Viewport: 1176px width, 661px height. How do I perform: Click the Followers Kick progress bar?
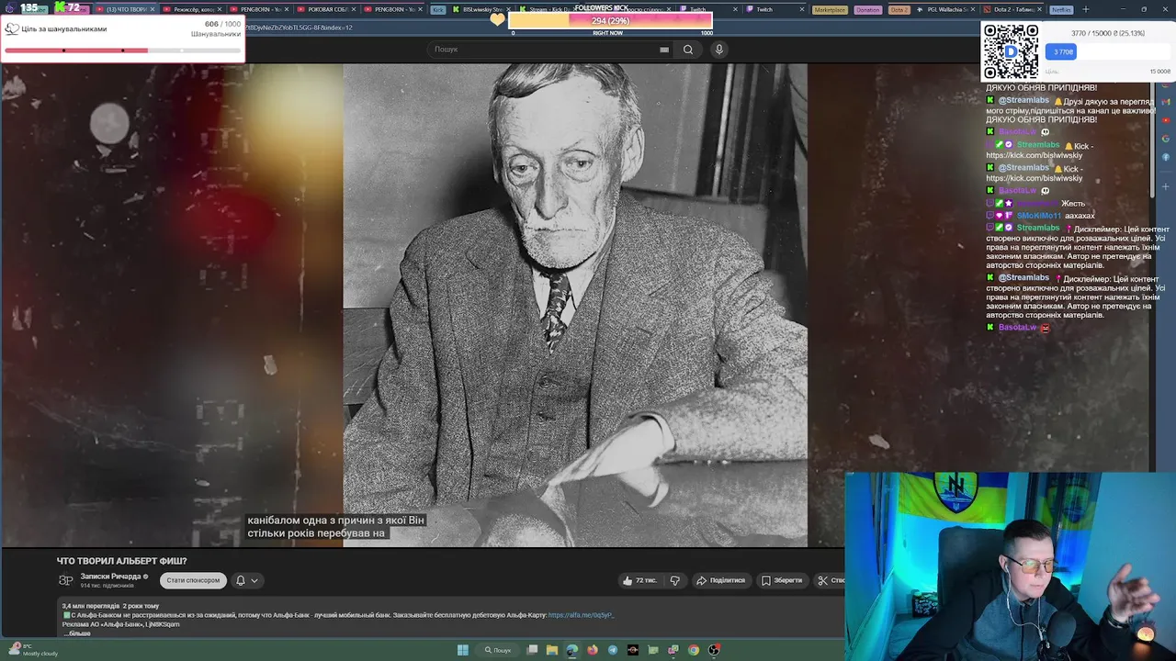(x=610, y=20)
